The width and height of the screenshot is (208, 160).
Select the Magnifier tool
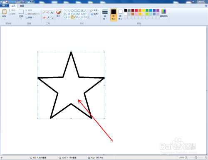coord(52,17)
